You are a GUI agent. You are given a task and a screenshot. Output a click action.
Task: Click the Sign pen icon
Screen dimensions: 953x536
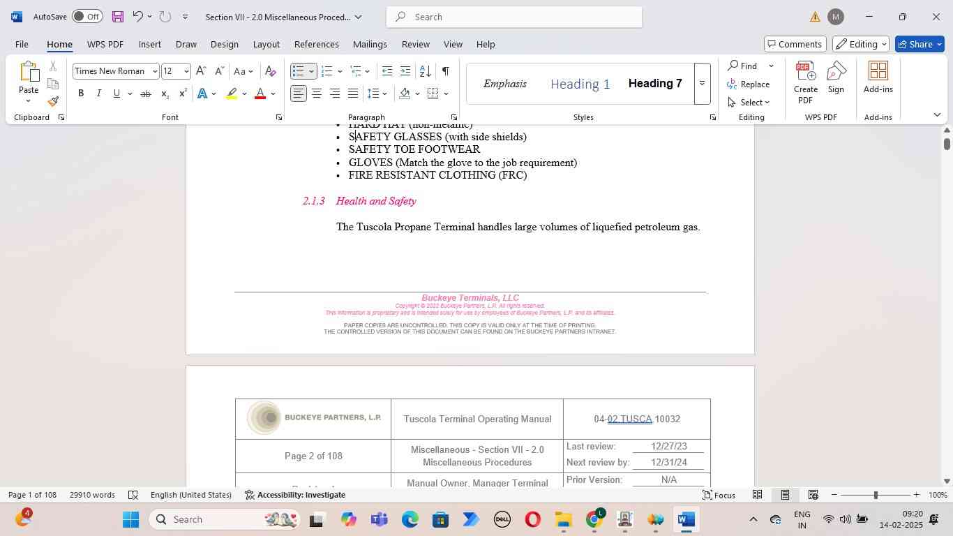[836, 77]
